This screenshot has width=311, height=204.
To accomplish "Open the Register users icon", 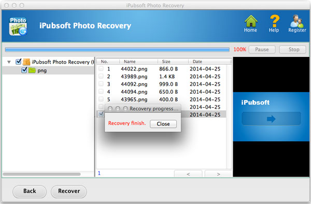I will pos(297,21).
